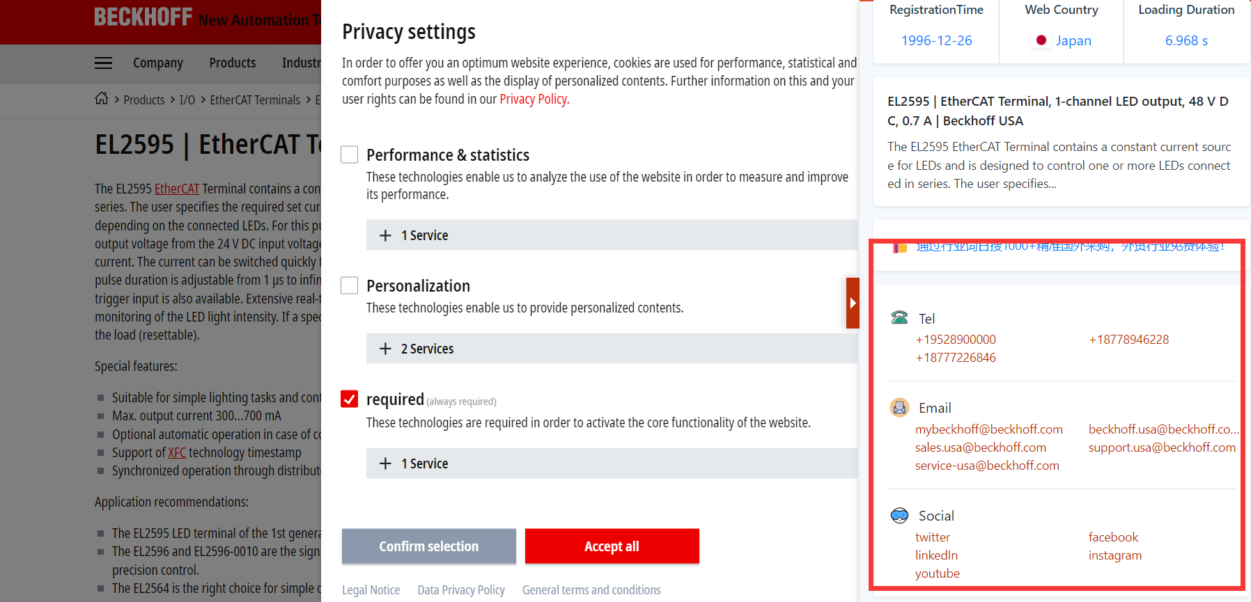
Task: Click the Japan flag icon
Action: (1041, 40)
